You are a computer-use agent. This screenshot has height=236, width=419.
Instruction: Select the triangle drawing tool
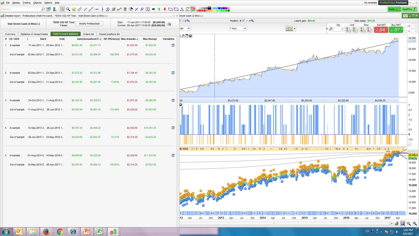[182, 9]
